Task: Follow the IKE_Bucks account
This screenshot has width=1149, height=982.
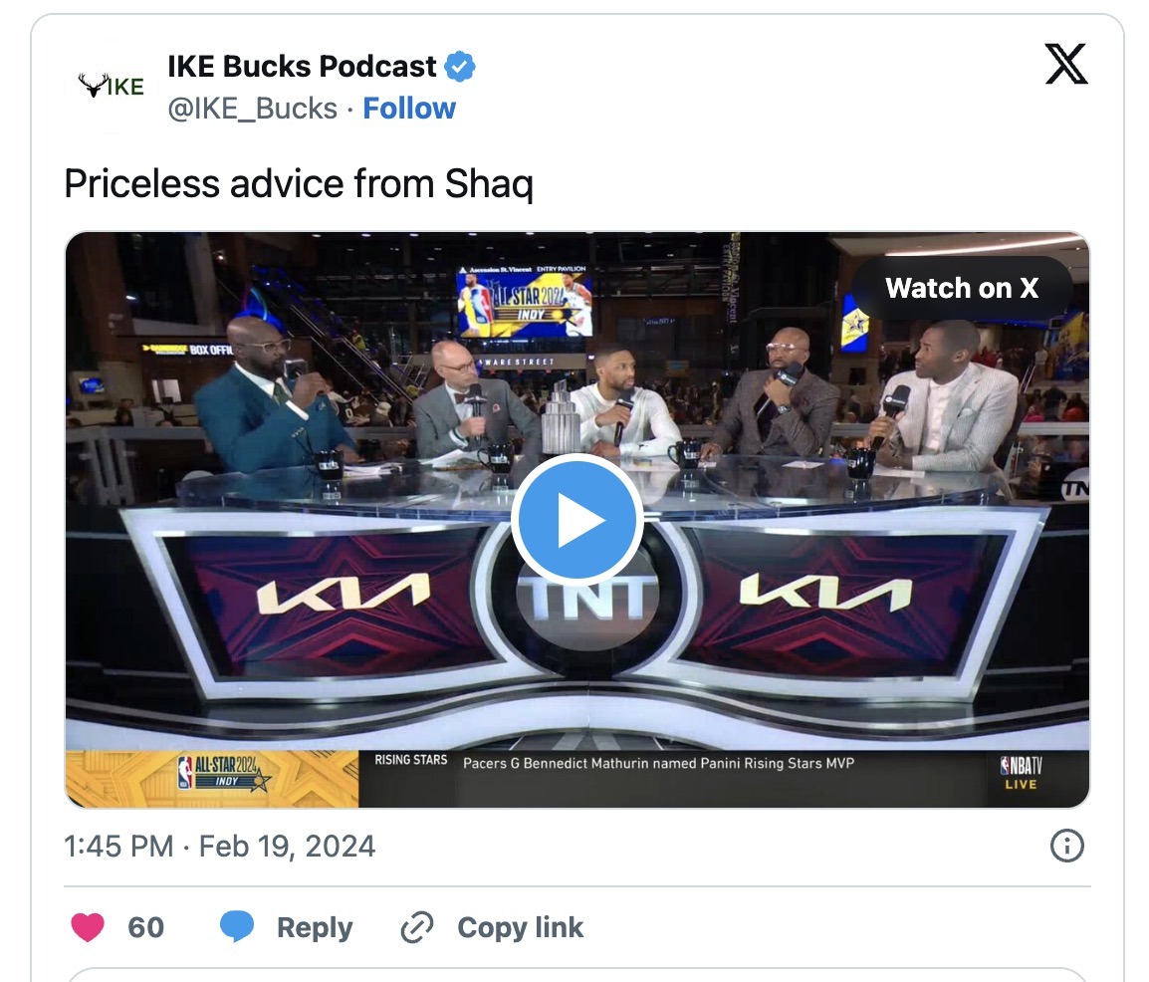Action: click(x=409, y=109)
